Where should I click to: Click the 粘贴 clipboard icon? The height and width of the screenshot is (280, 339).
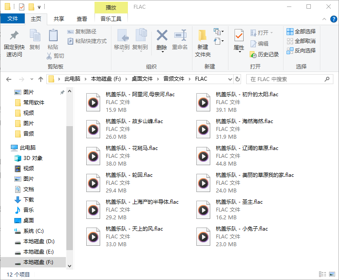[x=53, y=35]
